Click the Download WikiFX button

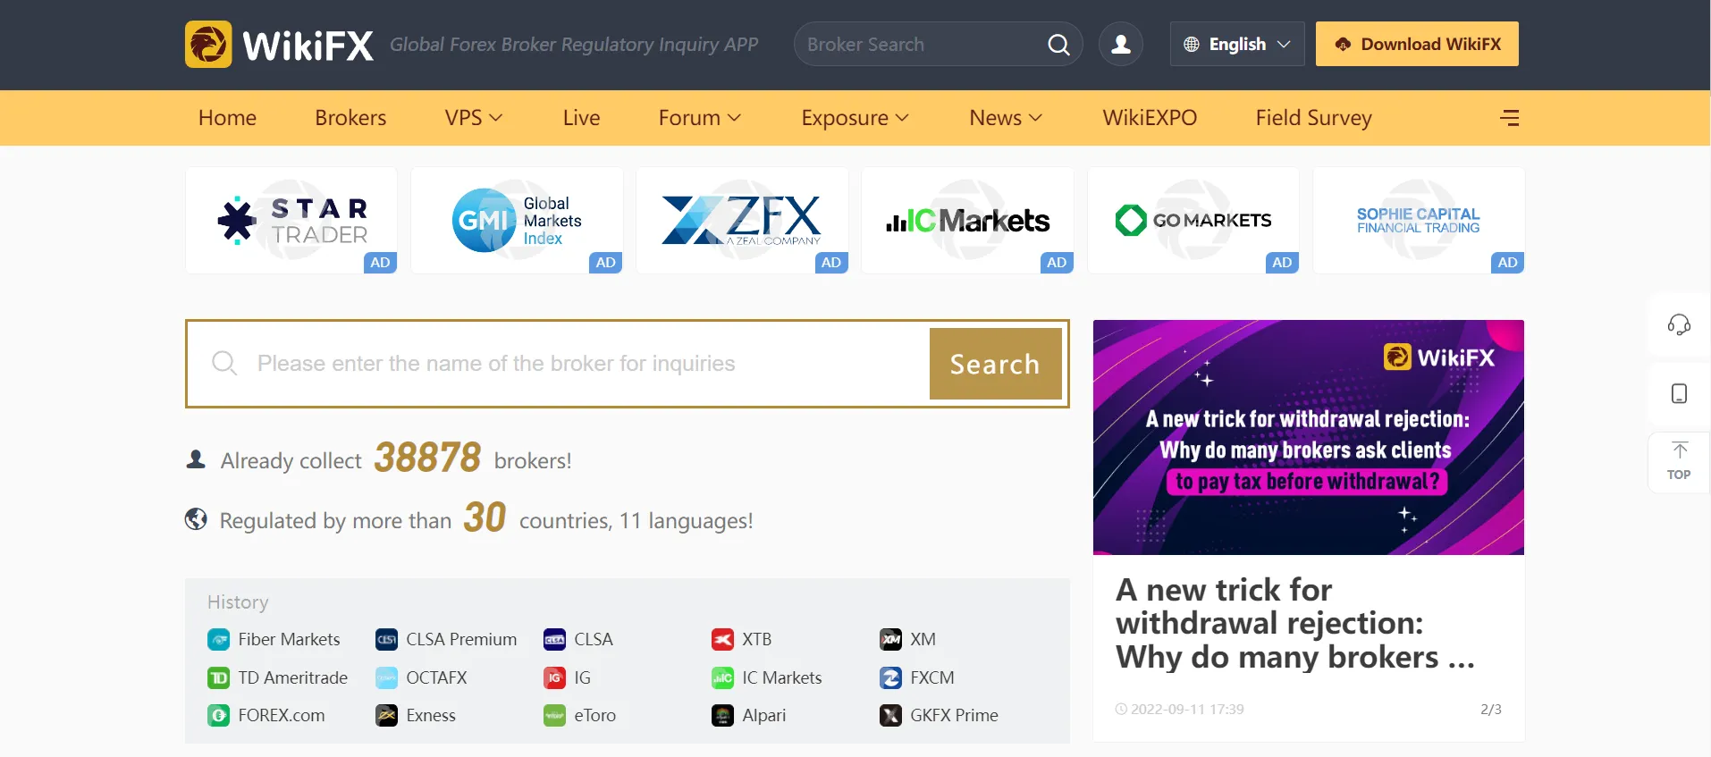click(1417, 44)
